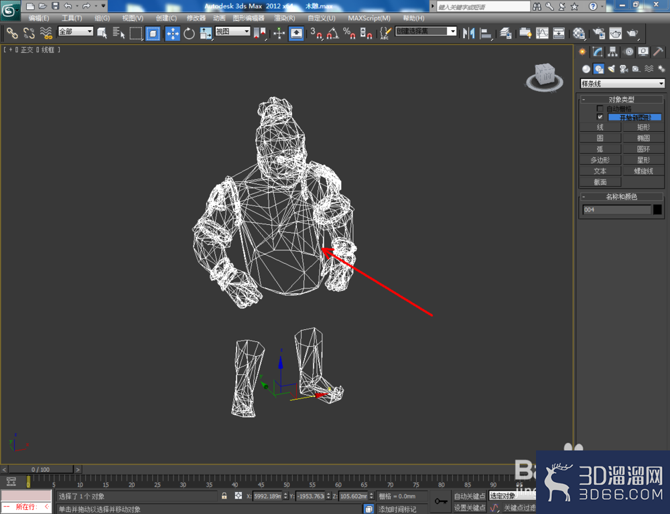This screenshot has height=514, width=670.
Task: Select the Lights category icon
Action: pyautogui.click(x=612, y=69)
